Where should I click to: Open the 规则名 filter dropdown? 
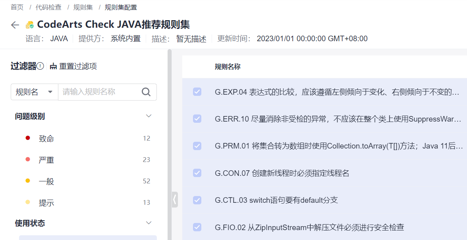pyautogui.click(x=35, y=91)
